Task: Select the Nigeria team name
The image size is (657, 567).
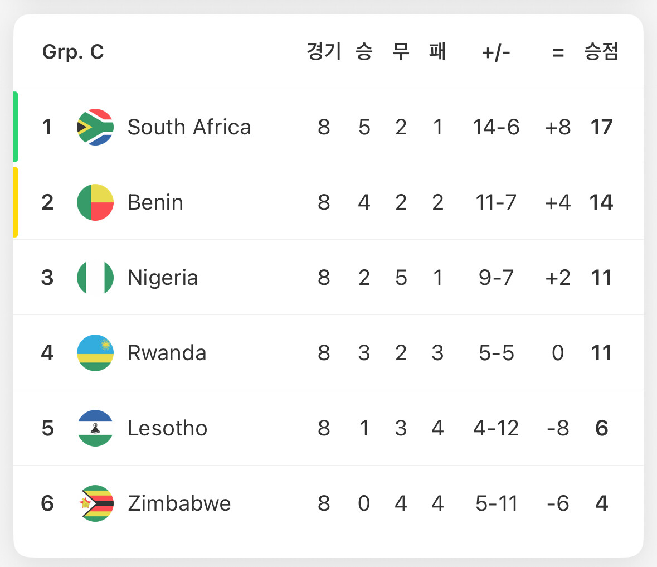Action: coord(162,278)
